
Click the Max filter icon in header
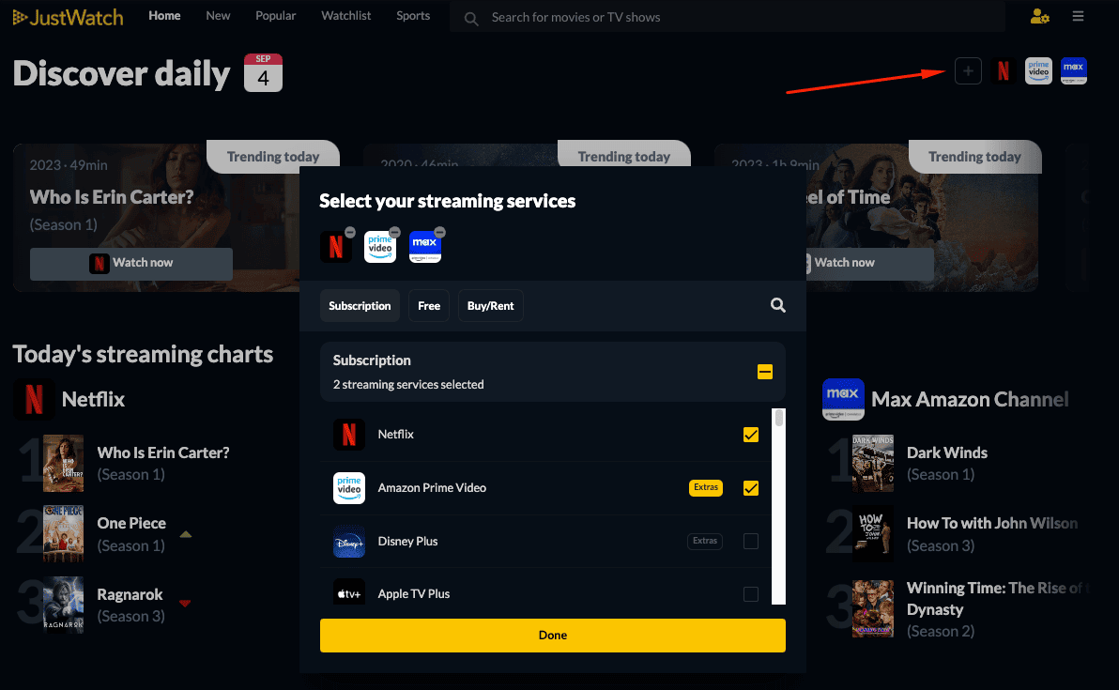click(x=1073, y=70)
